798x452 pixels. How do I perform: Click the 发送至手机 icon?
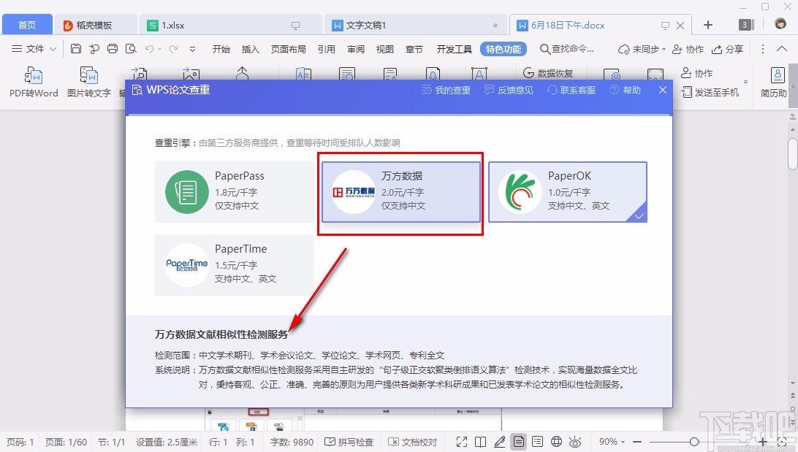click(711, 92)
